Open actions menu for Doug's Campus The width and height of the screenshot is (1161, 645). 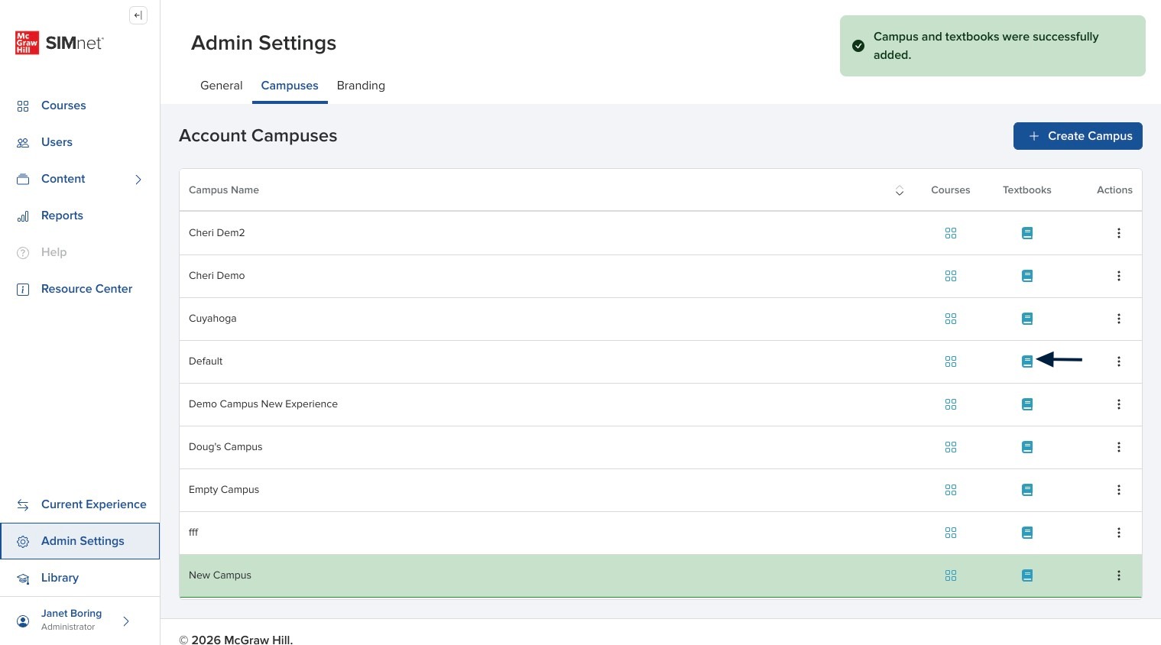point(1119,447)
